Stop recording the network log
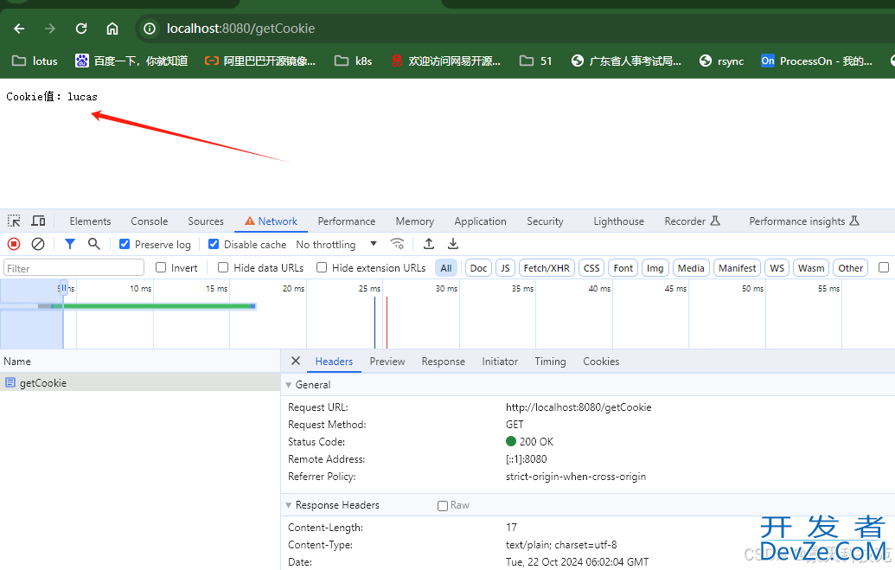Viewport: 895px width, 570px height. pyautogui.click(x=14, y=245)
